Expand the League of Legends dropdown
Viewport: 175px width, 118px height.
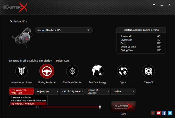(x=98, y=91)
